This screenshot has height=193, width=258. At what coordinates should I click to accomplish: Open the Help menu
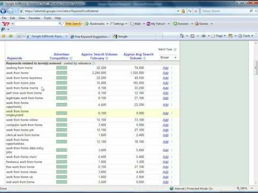(x=58, y=18)
